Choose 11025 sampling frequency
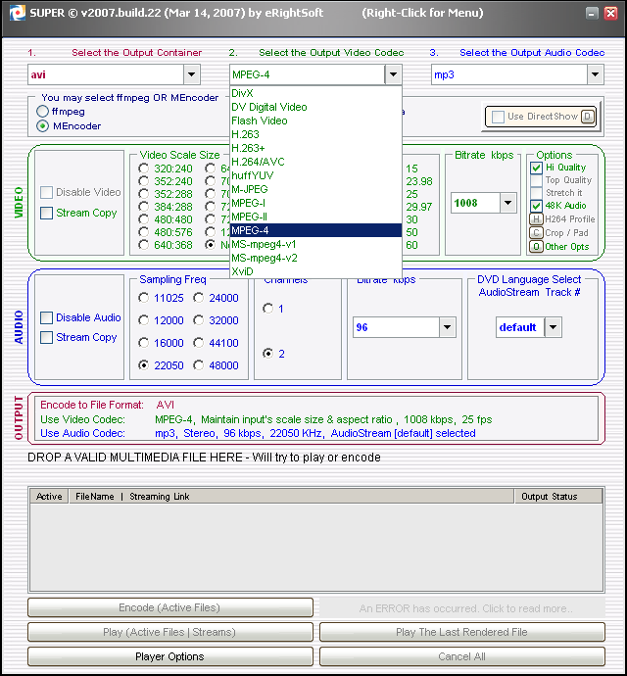 (x=144, y=298)
